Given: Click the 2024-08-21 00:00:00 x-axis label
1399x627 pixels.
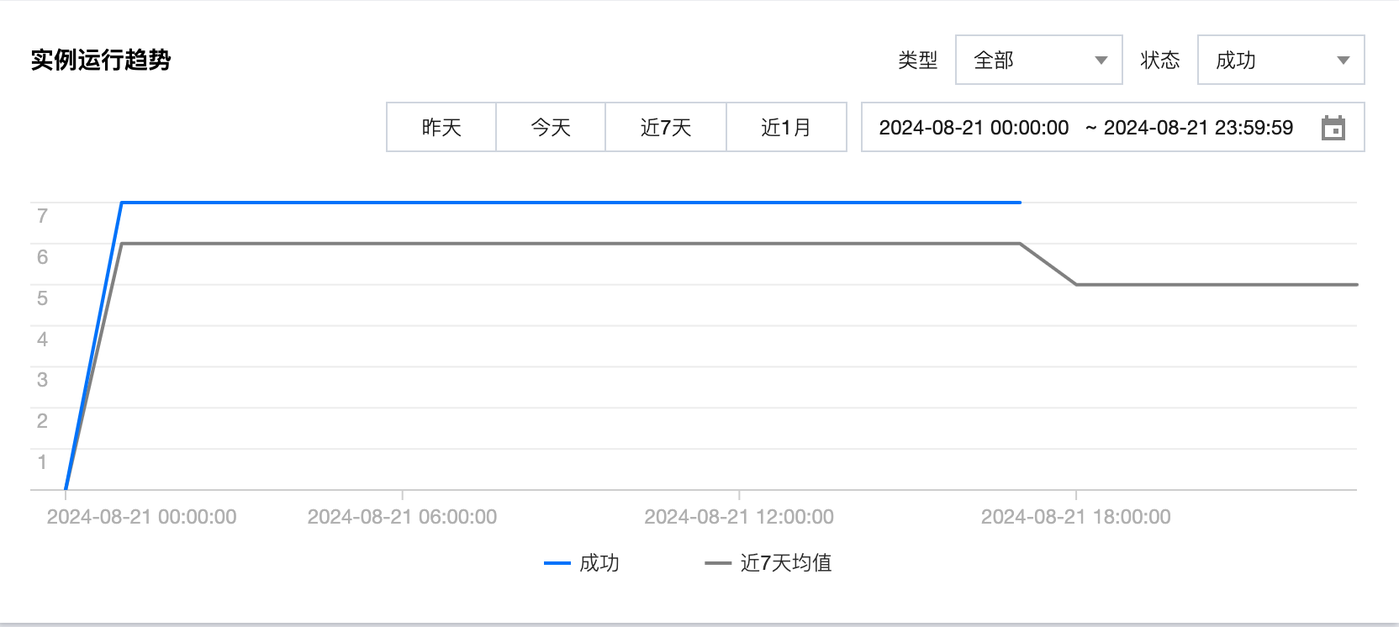Looking at the screenshot, I should click(x=141, y=517).
